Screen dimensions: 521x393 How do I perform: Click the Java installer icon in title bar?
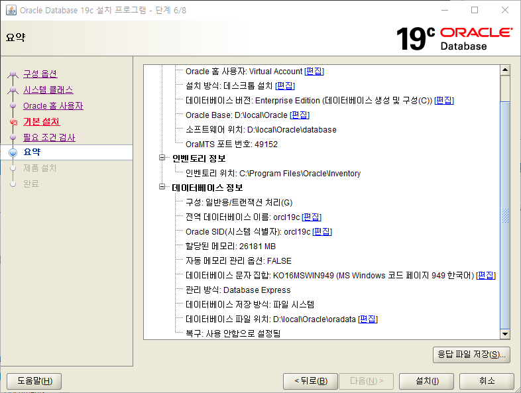coord(11,11)
